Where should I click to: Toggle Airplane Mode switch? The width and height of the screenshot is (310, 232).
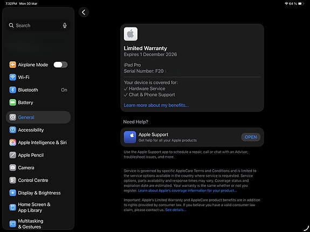coord(60,65)
